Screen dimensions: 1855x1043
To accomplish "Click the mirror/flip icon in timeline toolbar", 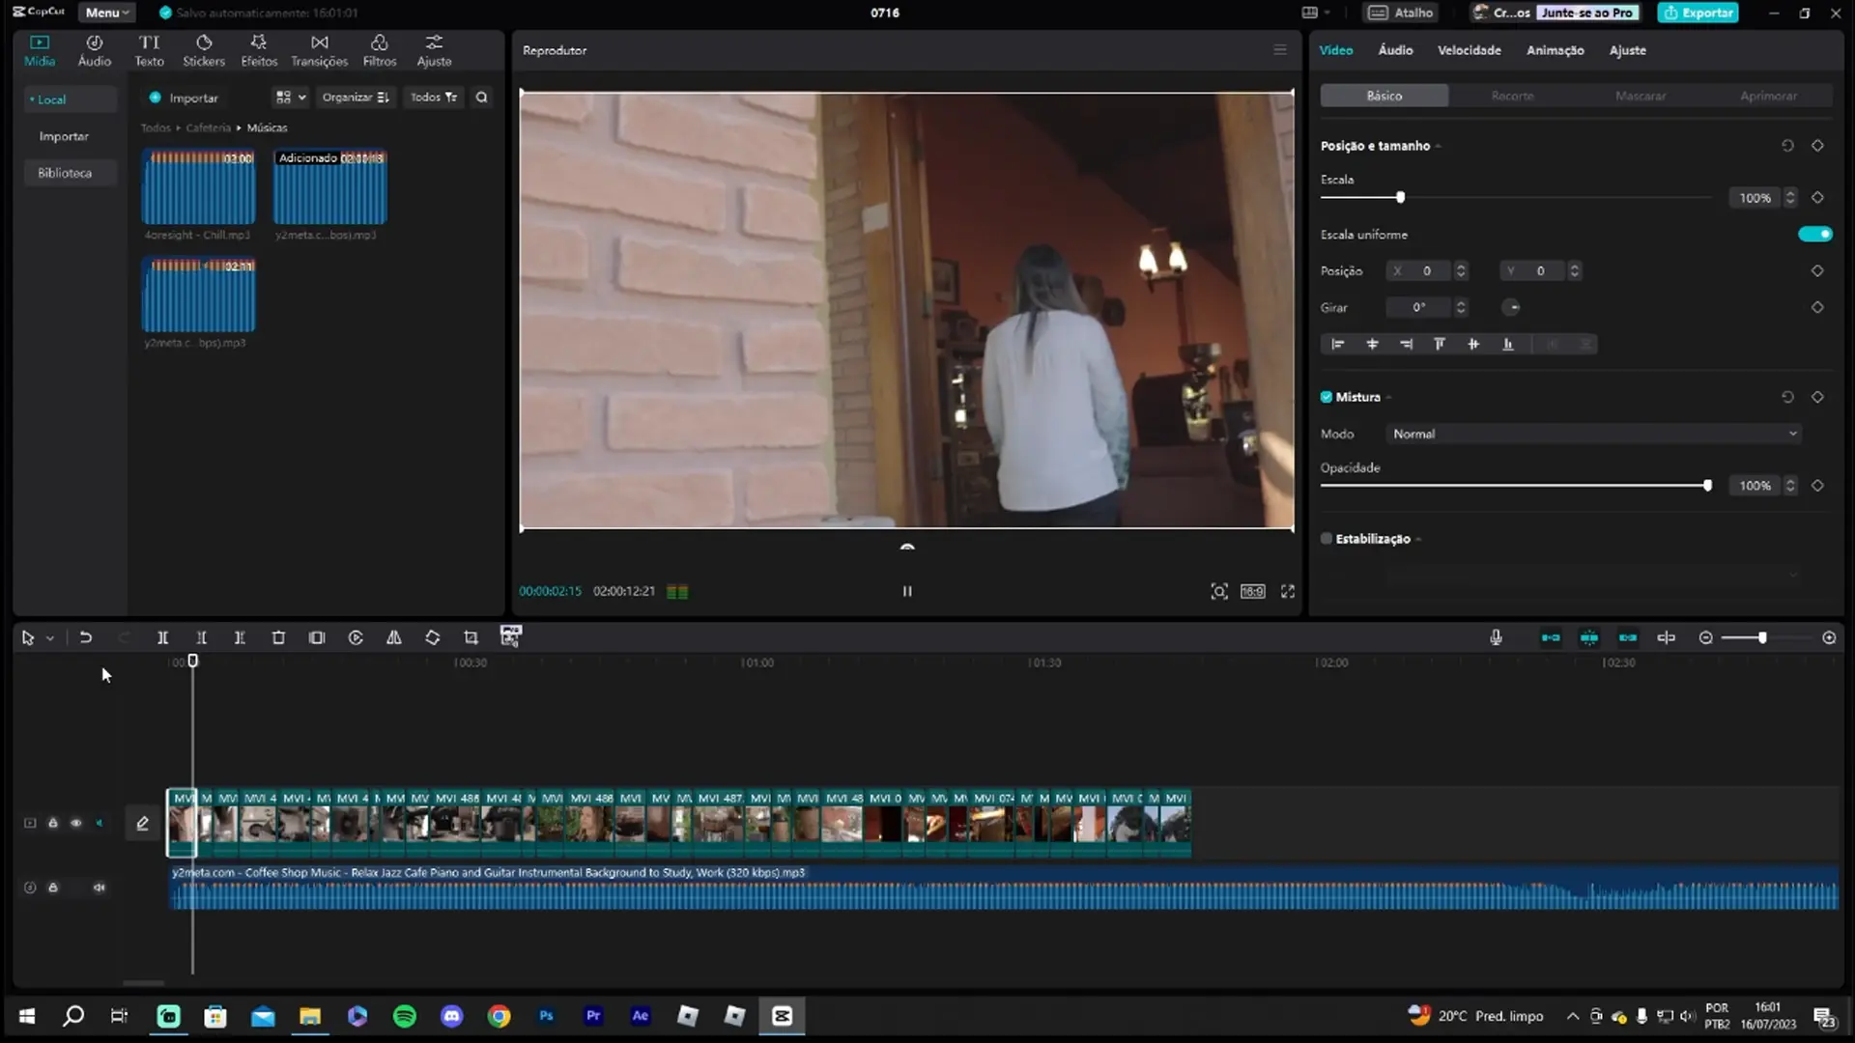I will coord(393,637).
